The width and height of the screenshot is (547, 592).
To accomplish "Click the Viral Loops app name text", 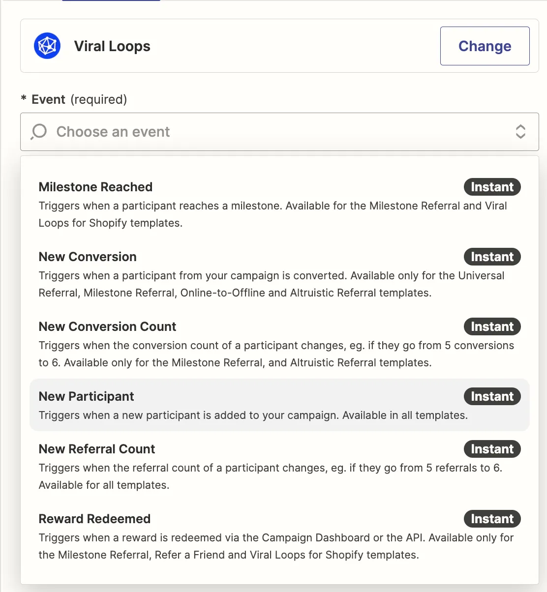I will click(x=112, y=46).
